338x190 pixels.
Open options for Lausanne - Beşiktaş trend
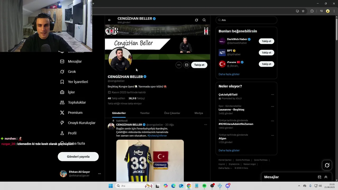273,106
